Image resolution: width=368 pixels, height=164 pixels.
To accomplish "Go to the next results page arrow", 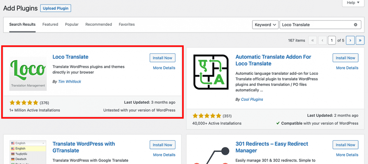I will point(350,40).
